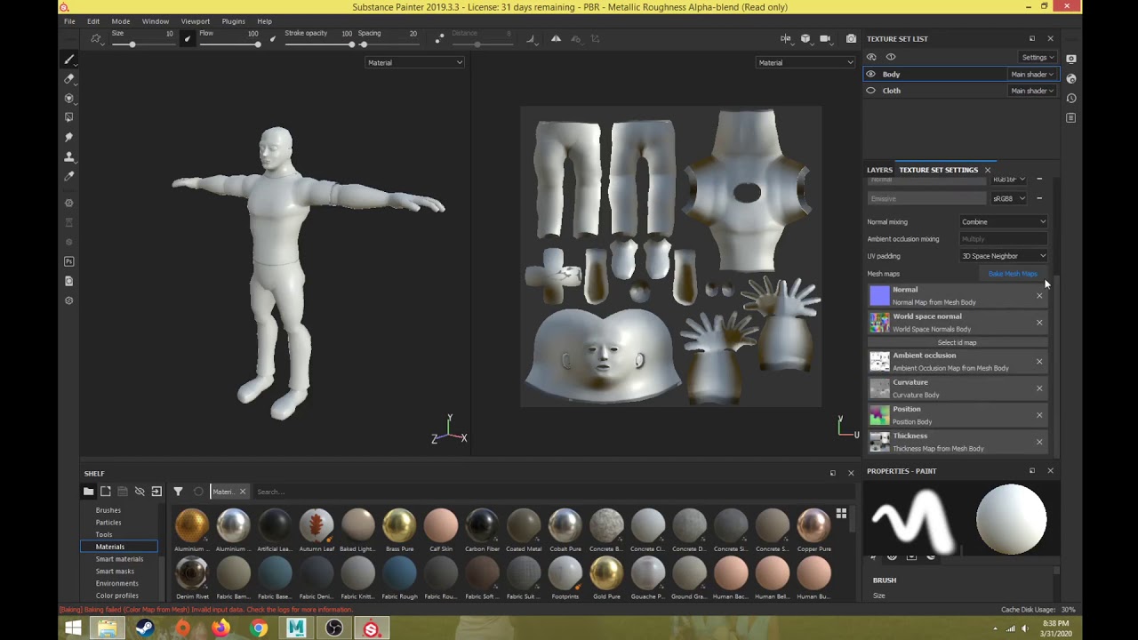This screenshot has width=1138, height=640.
Task: Remove the Curvature mesh map
Action: (1039, 388)
